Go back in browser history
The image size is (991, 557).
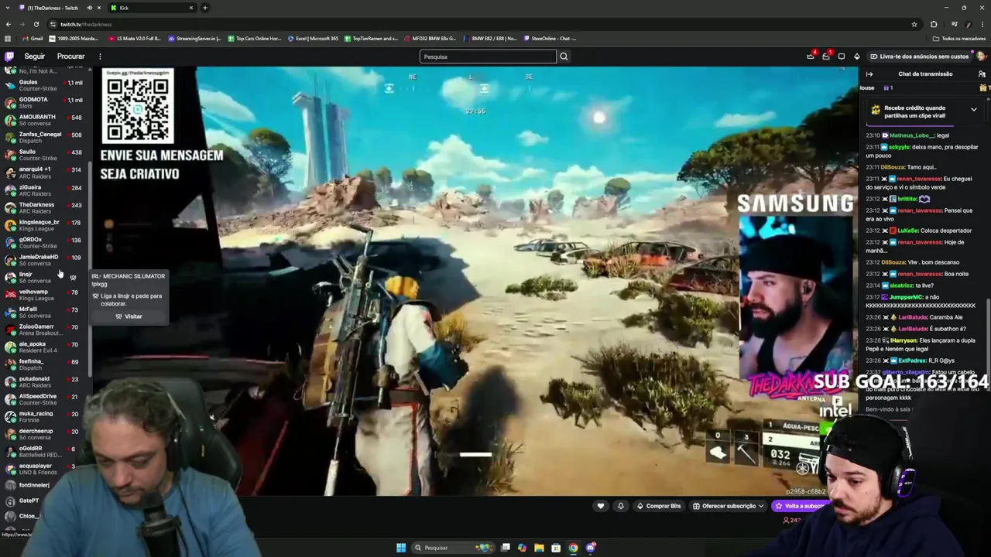pyautogui.click(x=9, y=24)
